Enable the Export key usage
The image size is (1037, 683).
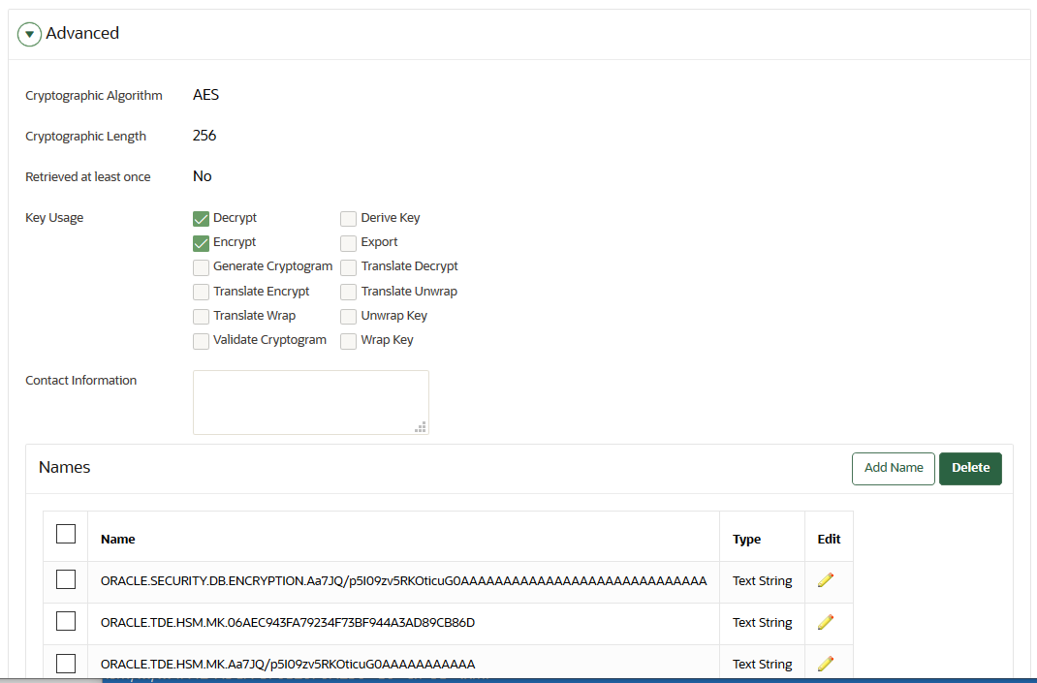(x=348, y=242)
